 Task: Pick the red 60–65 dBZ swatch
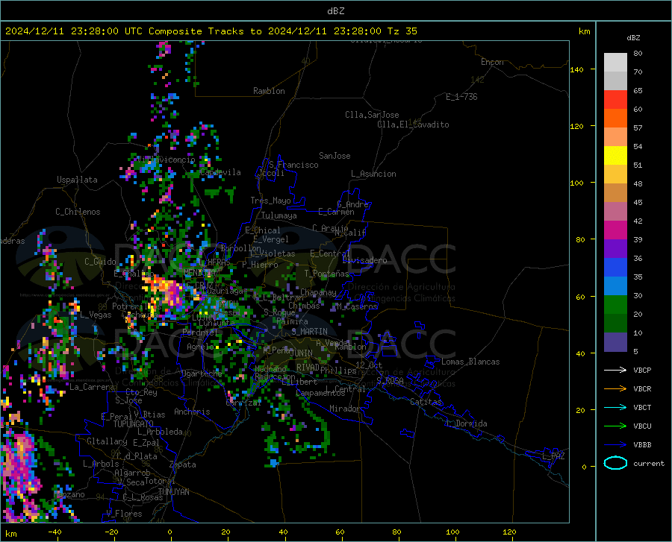point(615,100)
